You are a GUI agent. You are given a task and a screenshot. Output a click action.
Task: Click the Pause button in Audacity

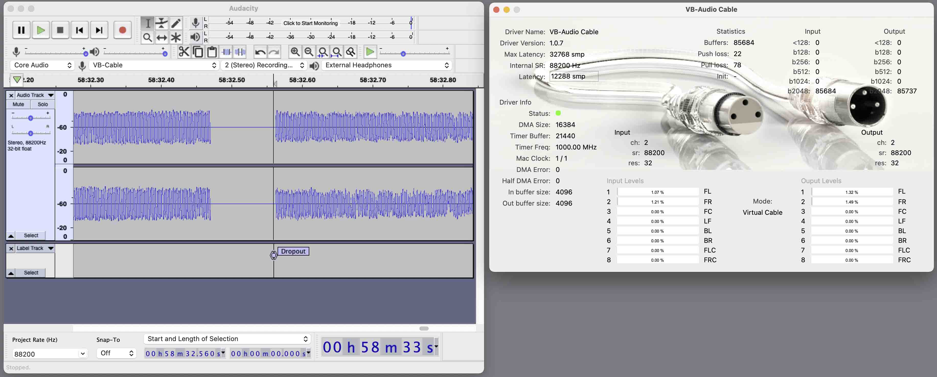[x=21, y=30]
